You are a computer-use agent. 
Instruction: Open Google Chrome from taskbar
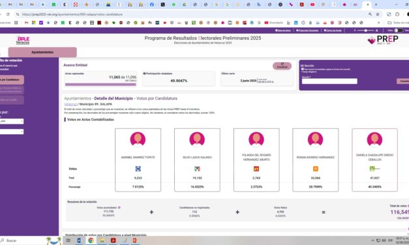point(91,240)
